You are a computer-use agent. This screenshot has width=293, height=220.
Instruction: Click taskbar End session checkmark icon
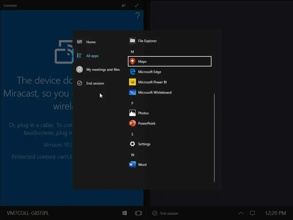155,213
